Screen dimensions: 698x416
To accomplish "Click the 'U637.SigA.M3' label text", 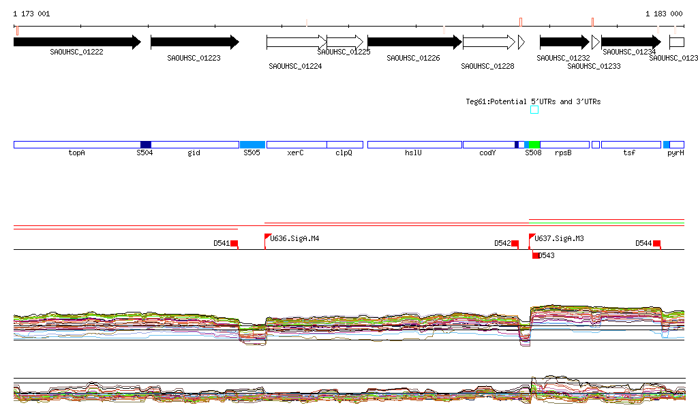I will tap(559, 239).
